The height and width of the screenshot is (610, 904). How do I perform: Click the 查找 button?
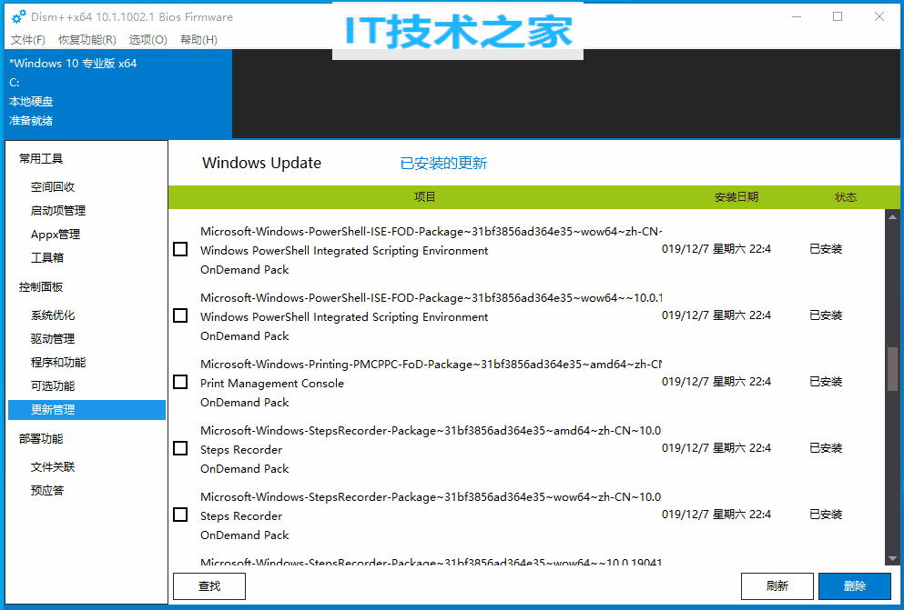209,585
